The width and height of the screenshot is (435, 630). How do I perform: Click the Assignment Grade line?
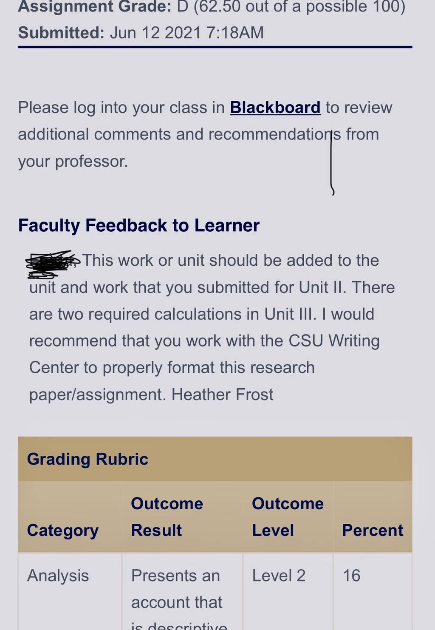(212, 6)
